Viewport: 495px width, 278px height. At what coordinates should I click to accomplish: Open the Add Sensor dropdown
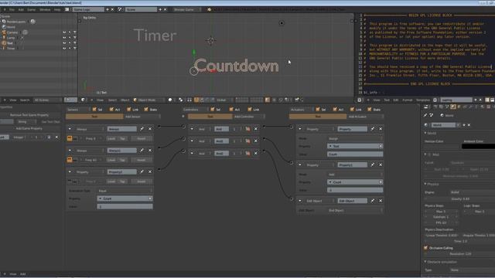coord(142,117)
